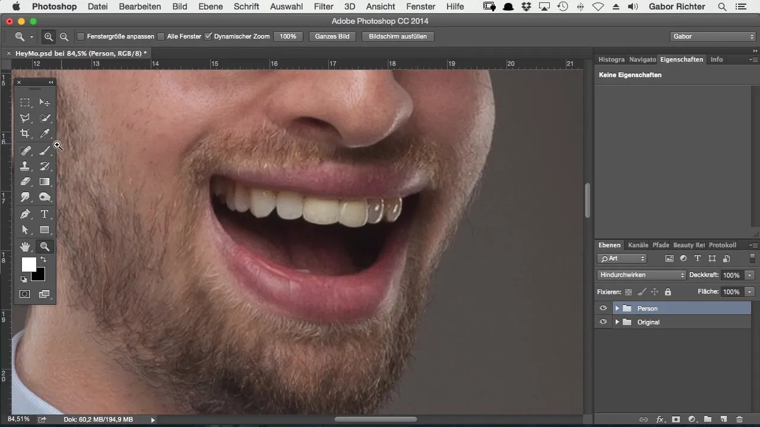Hide the Original layer group
This screenshot has width=760, height=427.
click(603, 322)
